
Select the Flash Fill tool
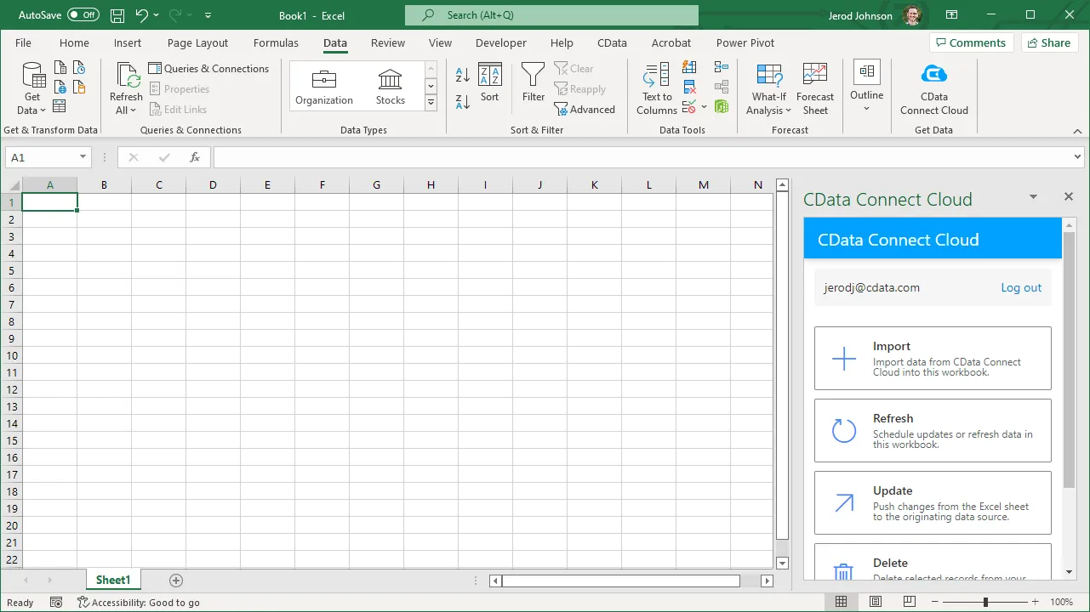click(689, 67)
